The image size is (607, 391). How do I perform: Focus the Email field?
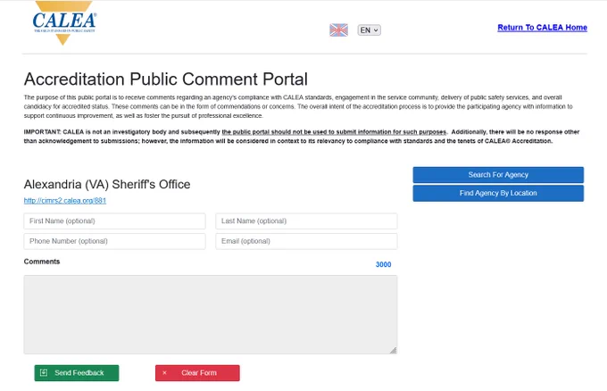(x=306, y=241)
